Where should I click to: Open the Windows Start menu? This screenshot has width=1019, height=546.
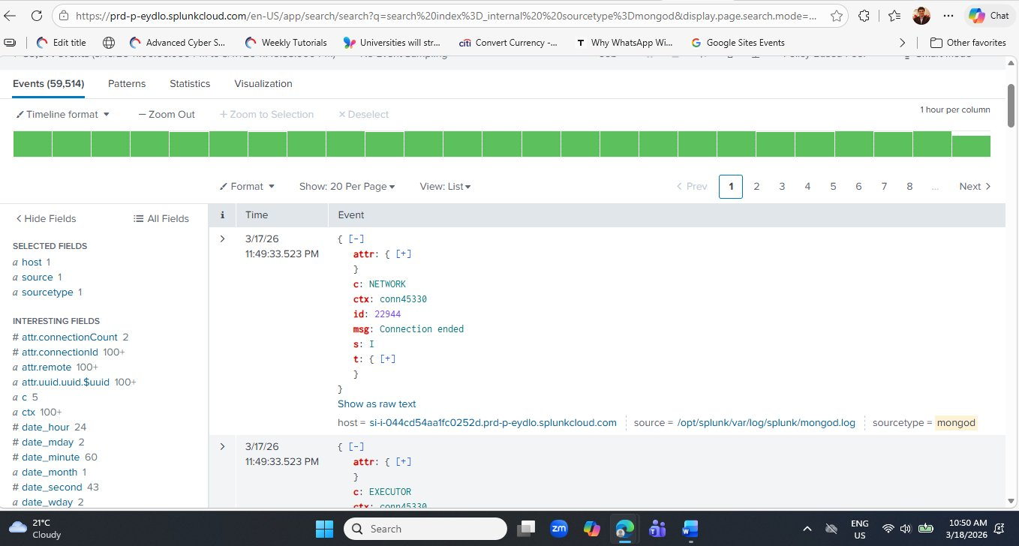point(324,529)
